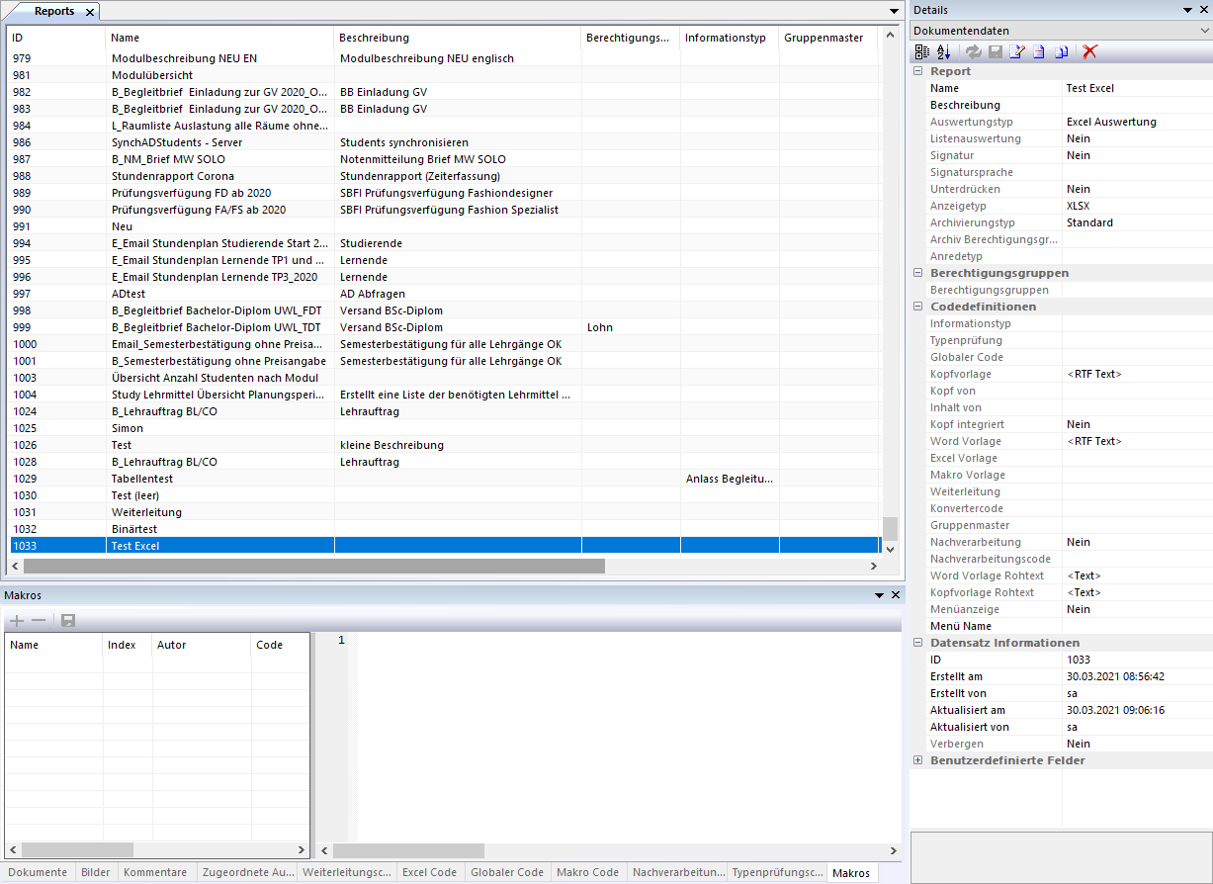Click the copy documents icon in Details toolbar
Screen dimensions: 1213x884
[x=1060, y=51]
